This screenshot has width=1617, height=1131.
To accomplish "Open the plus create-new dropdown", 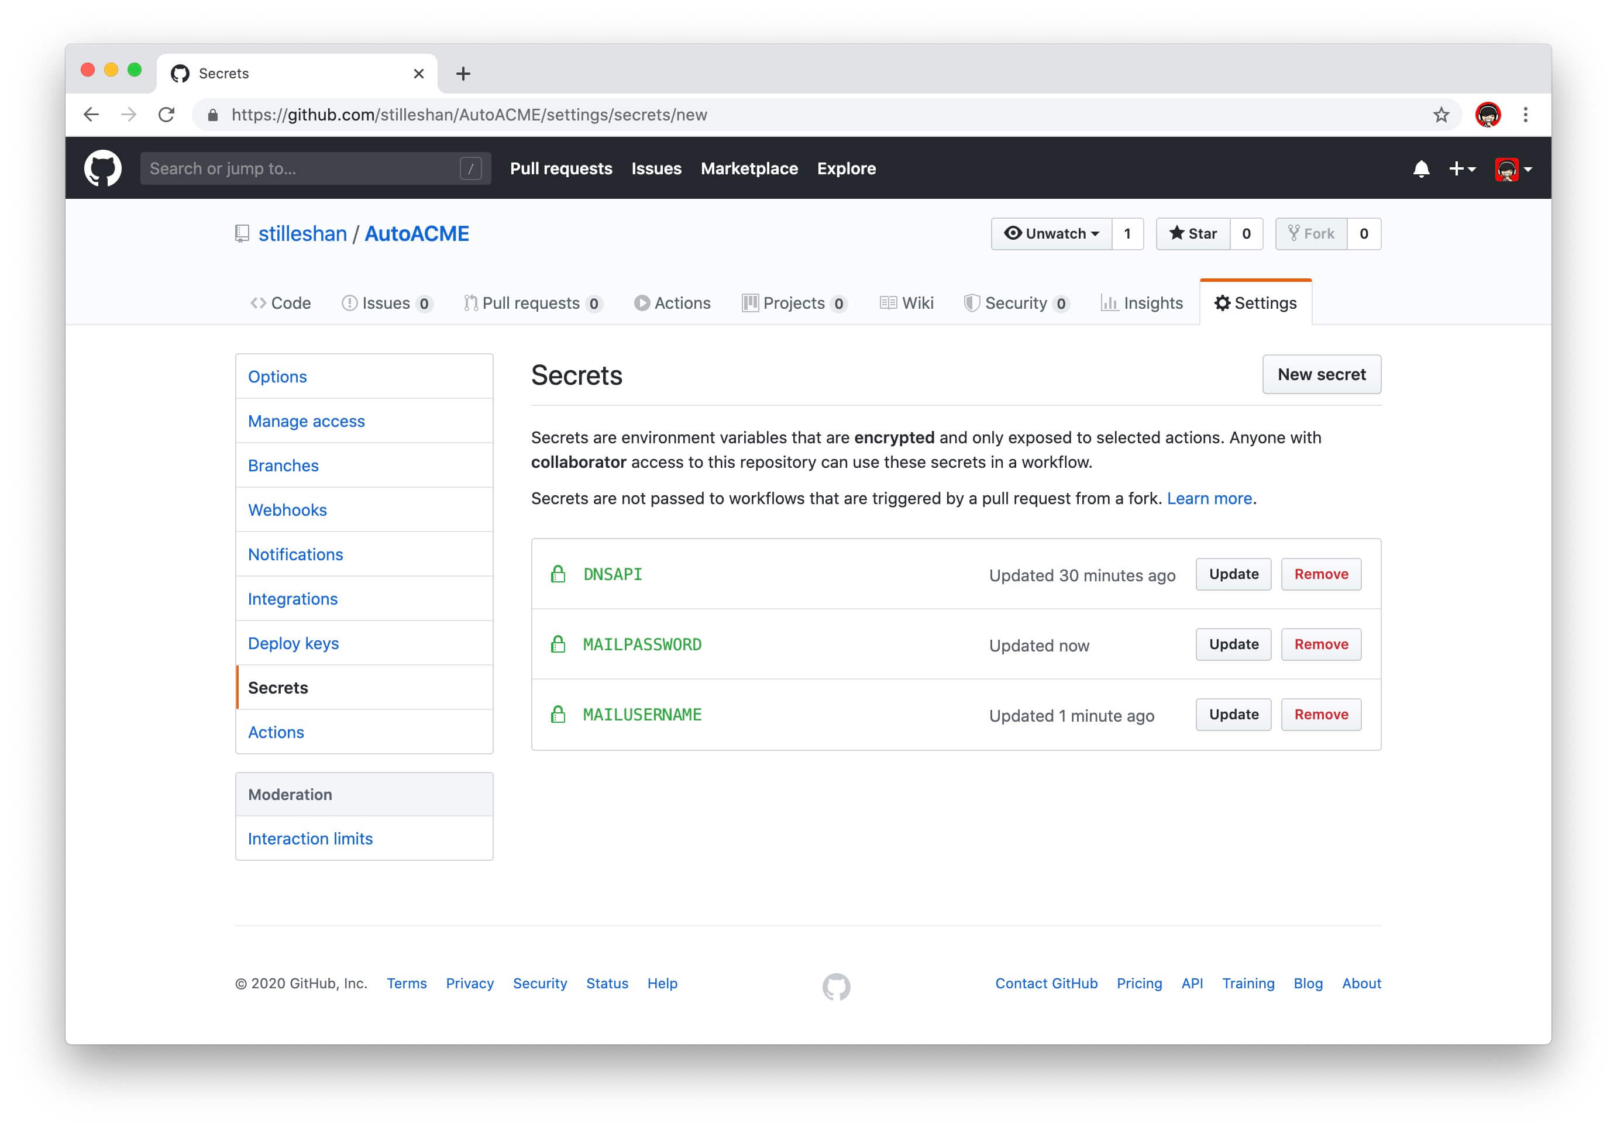I will pyautogui.click(x=1461, y=169).
